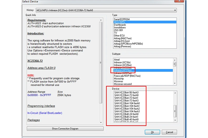Click the Subtype list scrollbar thumb
This screenshot has height=138, width=208.
tap(175, 64)
